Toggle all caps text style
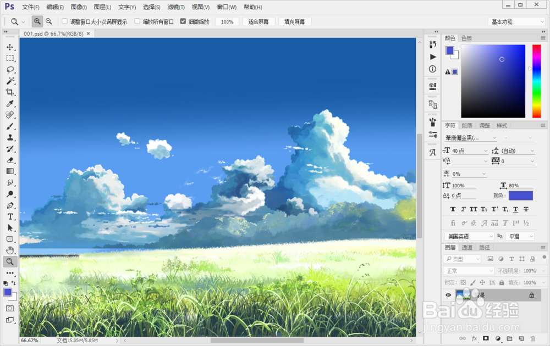Screen dimensions: 550x346 coord(474,209)
